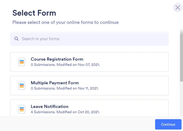Focus the 'Search in your forms' field

(x=89, y=39)
